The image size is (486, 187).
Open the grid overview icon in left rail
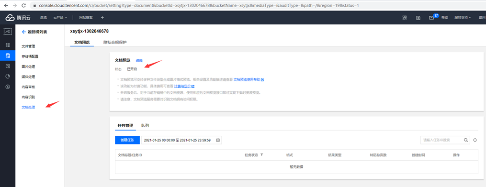8,45
